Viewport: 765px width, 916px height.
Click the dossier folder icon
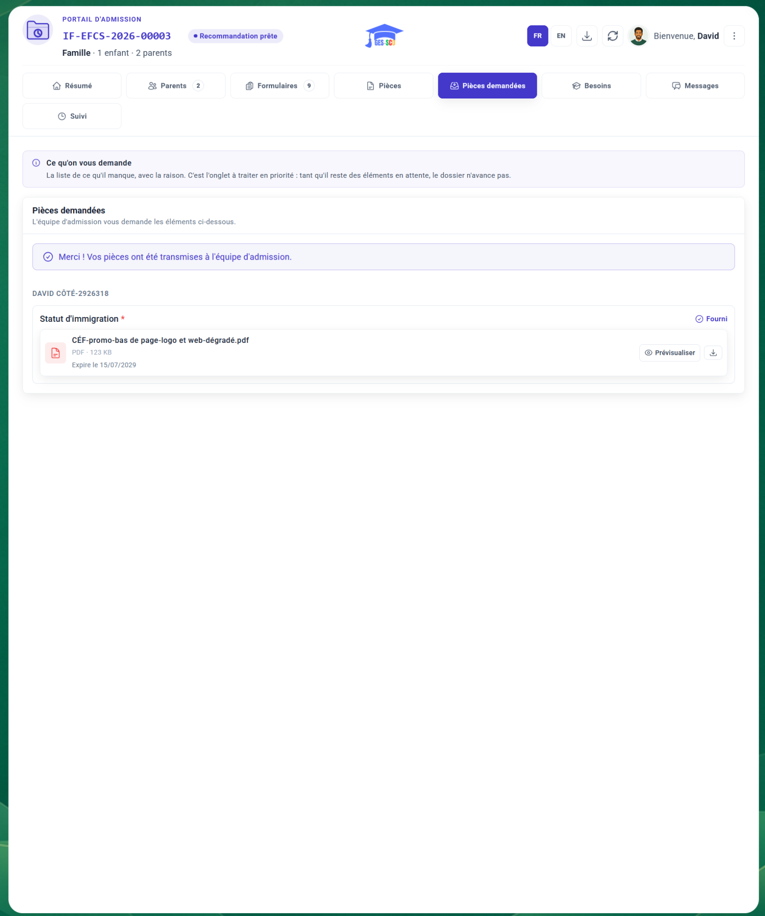[x=38, y=30]
